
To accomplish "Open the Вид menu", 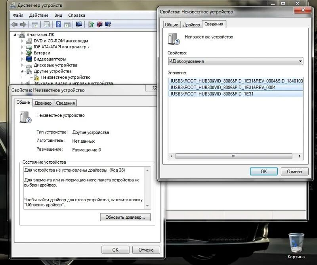I will point(58,15).
